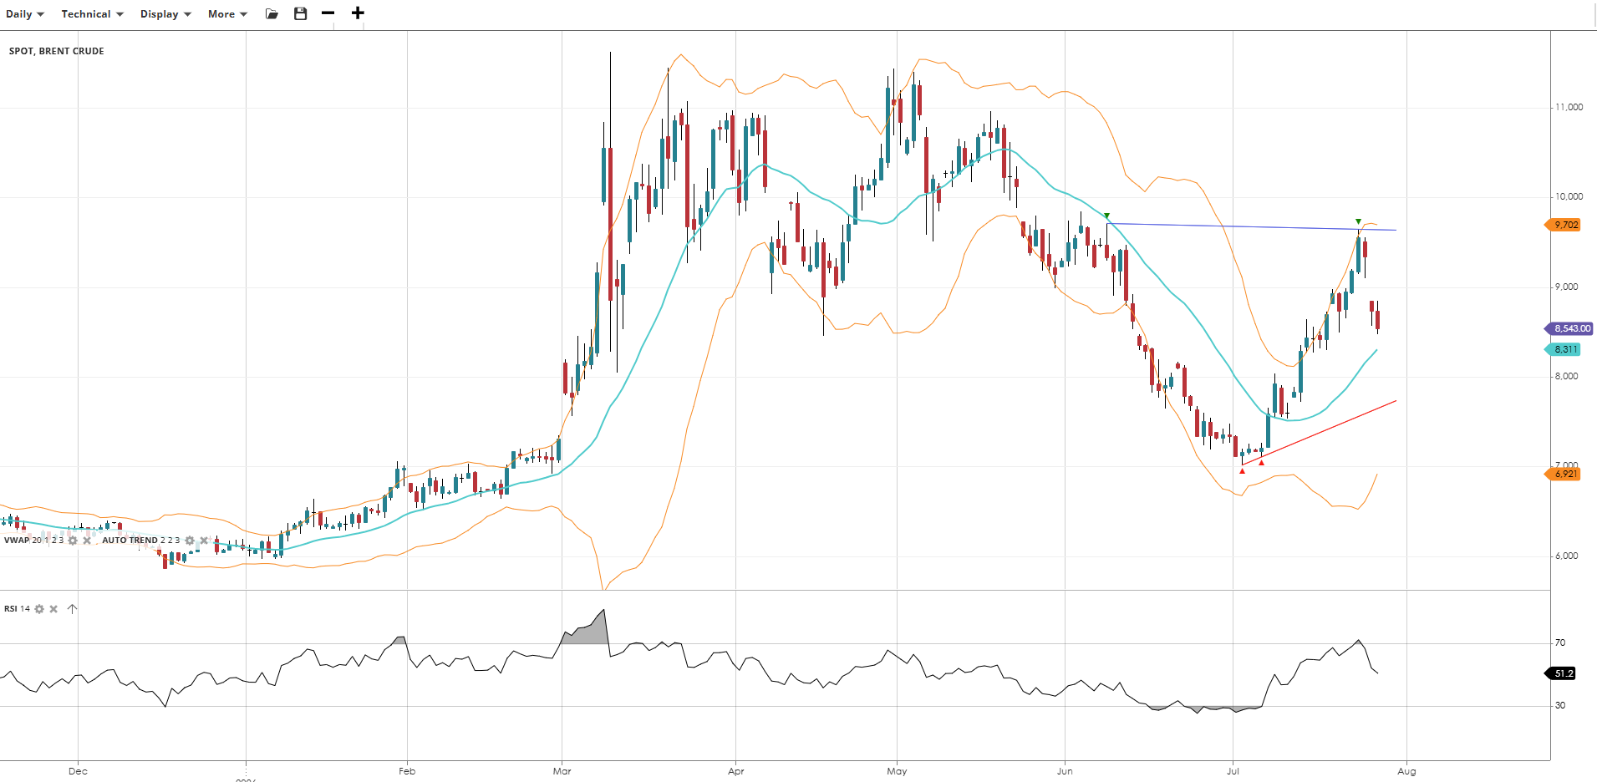1597x782 pixels.
Task: Remove the VWAP indicator with its X
Action: (87, 541)
